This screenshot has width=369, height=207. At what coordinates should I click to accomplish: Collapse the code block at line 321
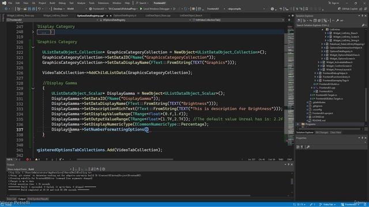(x=33, y=47)
